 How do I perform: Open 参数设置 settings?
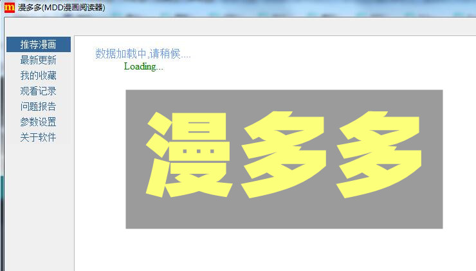[39, 122]
